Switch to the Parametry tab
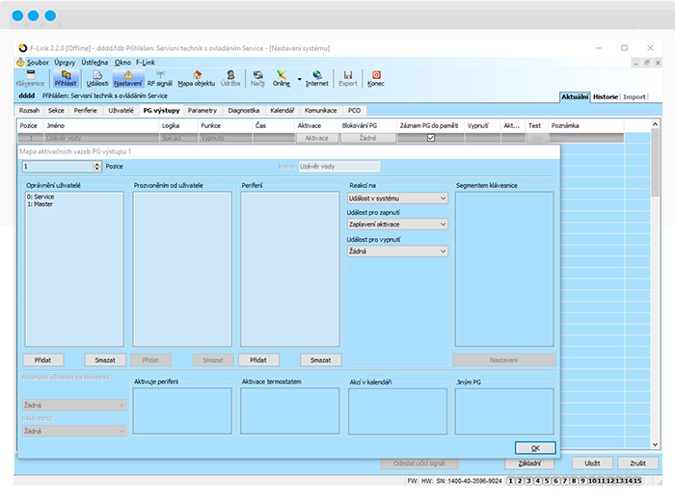Image resolution: width=675 pixels, height=501 pixels. 202,111
